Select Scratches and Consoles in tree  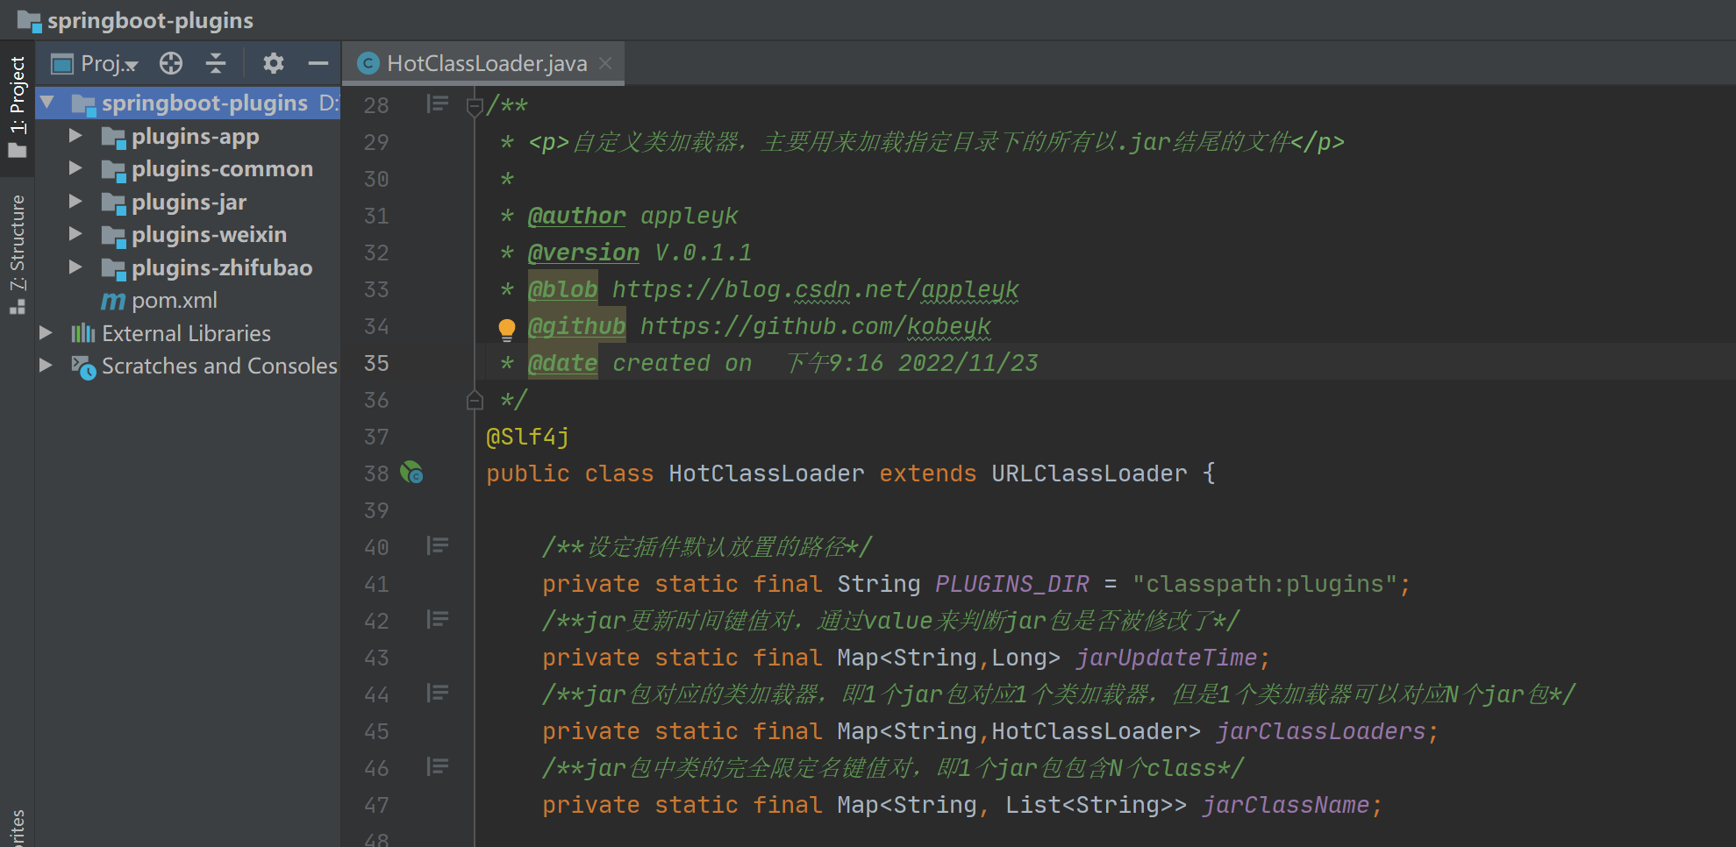219,367
